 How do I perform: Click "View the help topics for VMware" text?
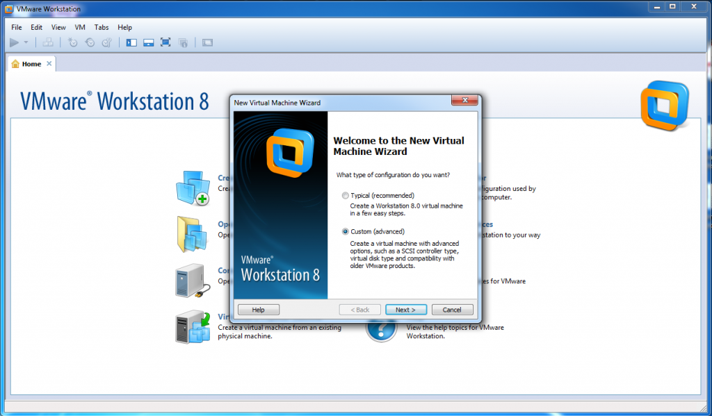[455, 328]
